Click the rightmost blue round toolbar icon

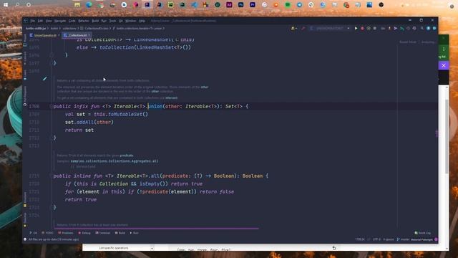coord(434,29)
